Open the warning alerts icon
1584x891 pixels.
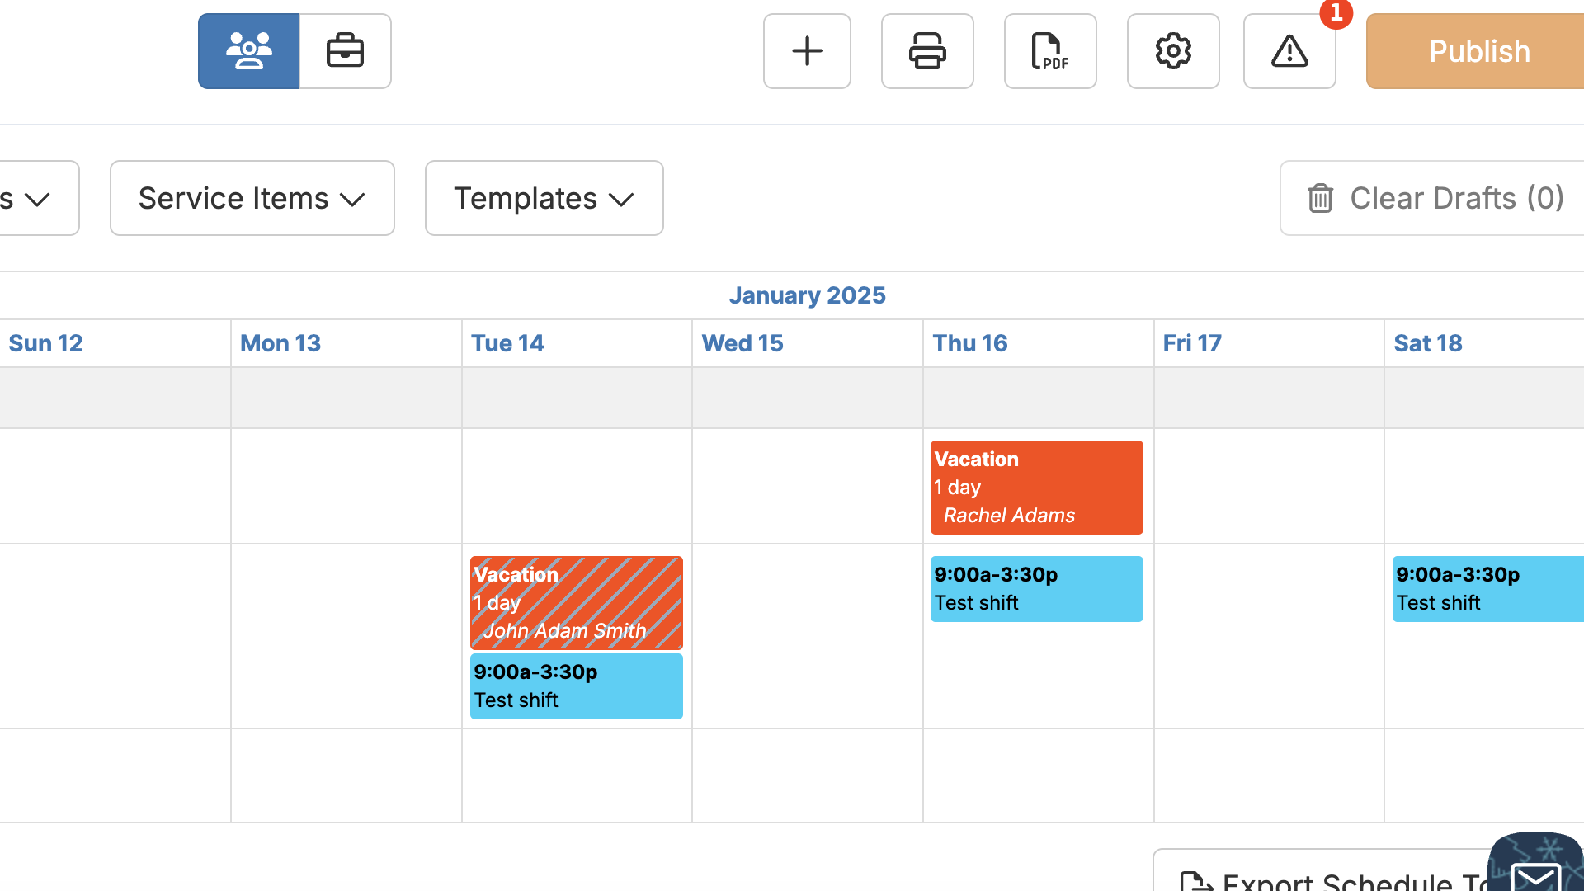coord(1289,51)
